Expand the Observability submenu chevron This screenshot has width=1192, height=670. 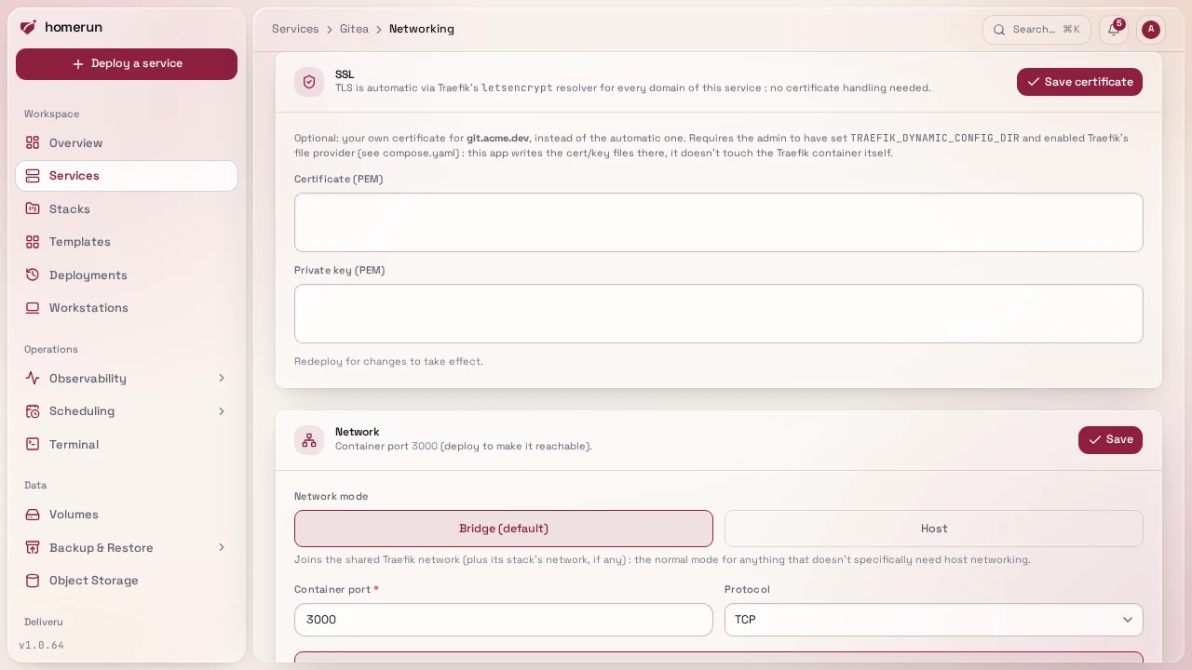(222, 379)
